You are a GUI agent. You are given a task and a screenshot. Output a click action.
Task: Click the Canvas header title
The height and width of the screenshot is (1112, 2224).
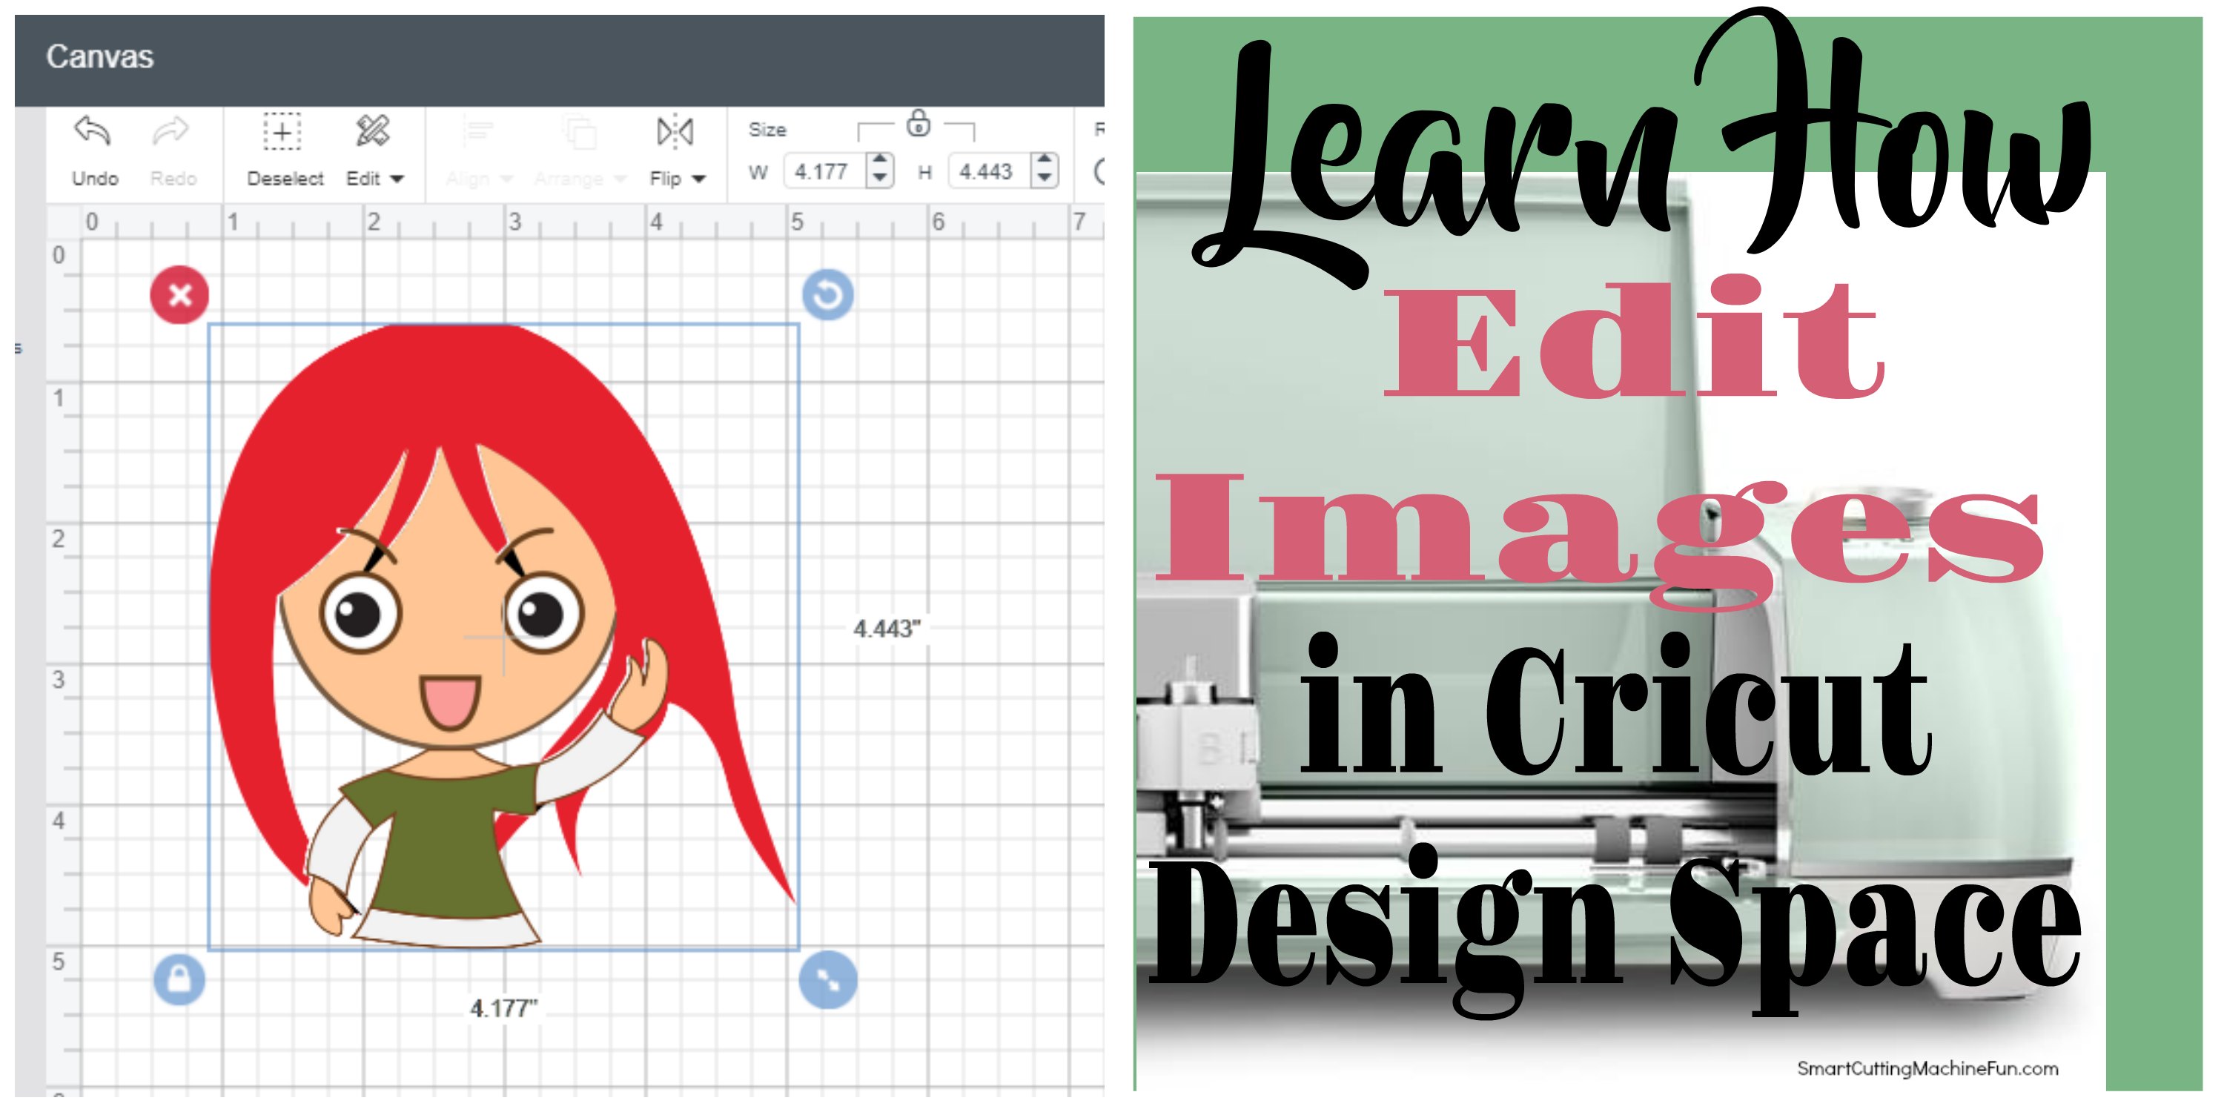[x=99, y=57]
